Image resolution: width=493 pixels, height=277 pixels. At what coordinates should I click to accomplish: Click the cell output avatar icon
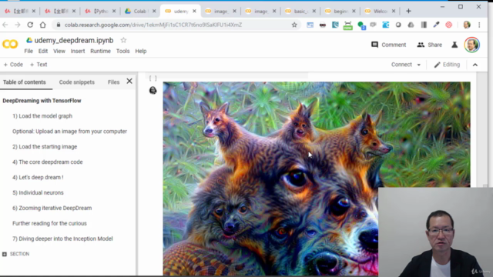tap(153, 91)
